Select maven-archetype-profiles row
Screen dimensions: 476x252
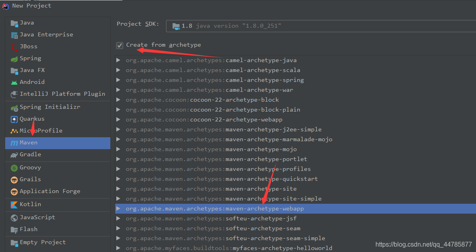click(x=296, y=169)
